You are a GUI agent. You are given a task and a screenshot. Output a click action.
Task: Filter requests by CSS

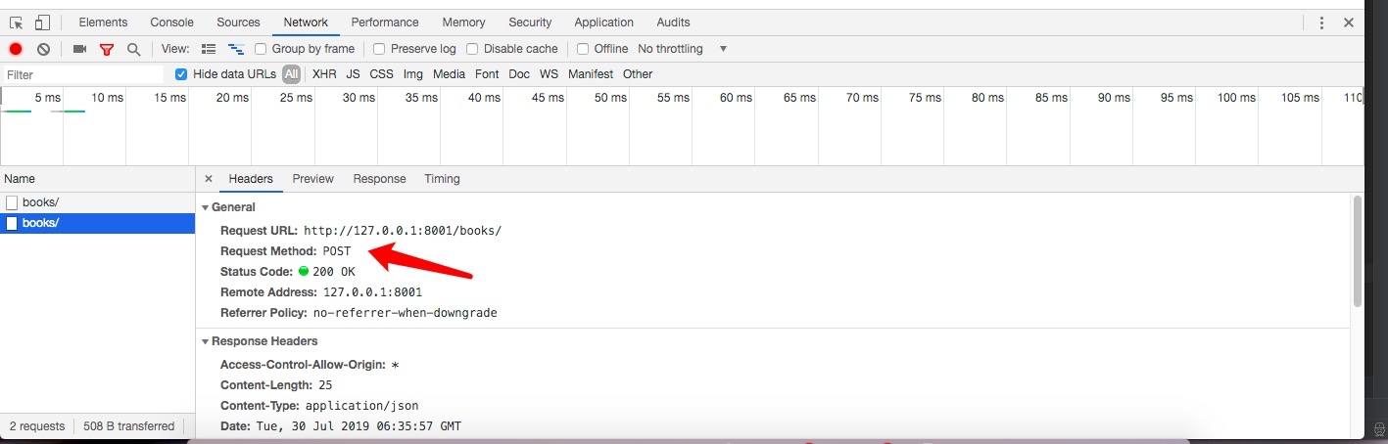(381, 74)
